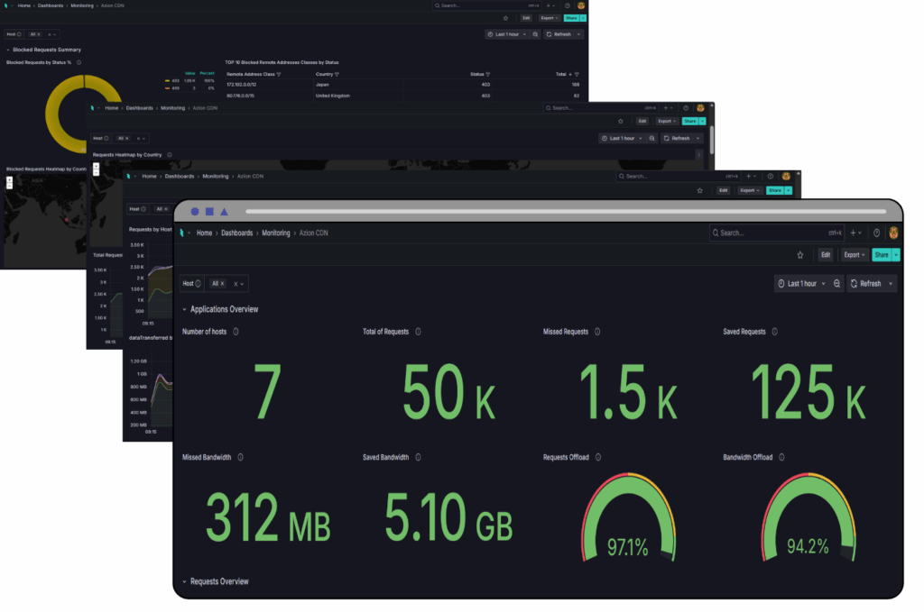924x612 pixels.
Task: Remove the 'All' Host filter chip
Action: point(222,283)
